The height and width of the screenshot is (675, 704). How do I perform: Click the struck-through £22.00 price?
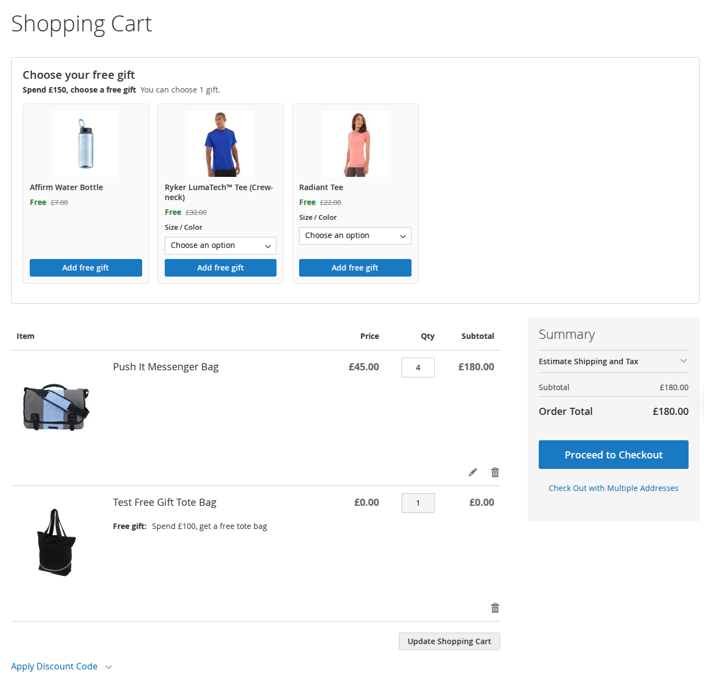[331, 203]
